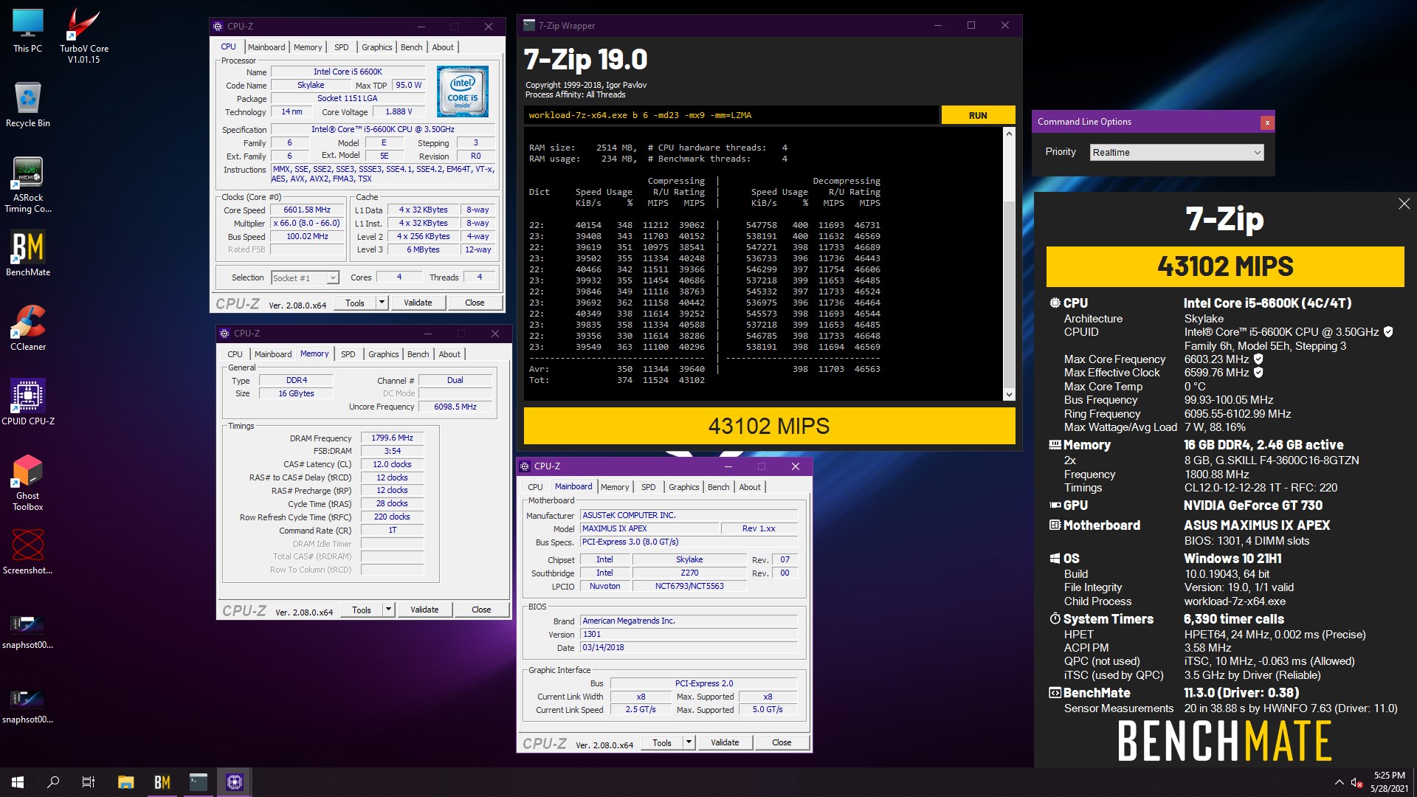Image resolution: width=1417 pixels, height=797 pixels.
Task: Open Socket #1 selection dropdown
Action: (x=305, y=277)
